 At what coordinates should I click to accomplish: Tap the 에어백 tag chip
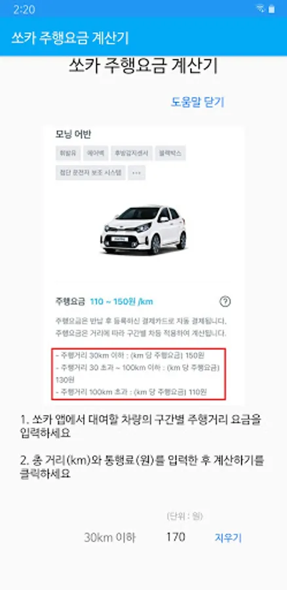96,153
